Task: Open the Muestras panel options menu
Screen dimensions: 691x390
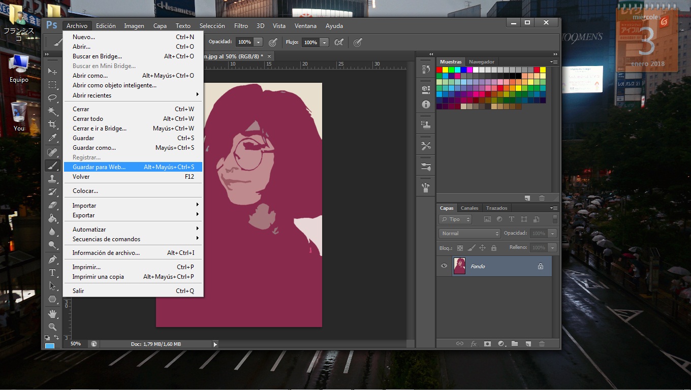Action: pyautogui.click(x=554, y=61)
